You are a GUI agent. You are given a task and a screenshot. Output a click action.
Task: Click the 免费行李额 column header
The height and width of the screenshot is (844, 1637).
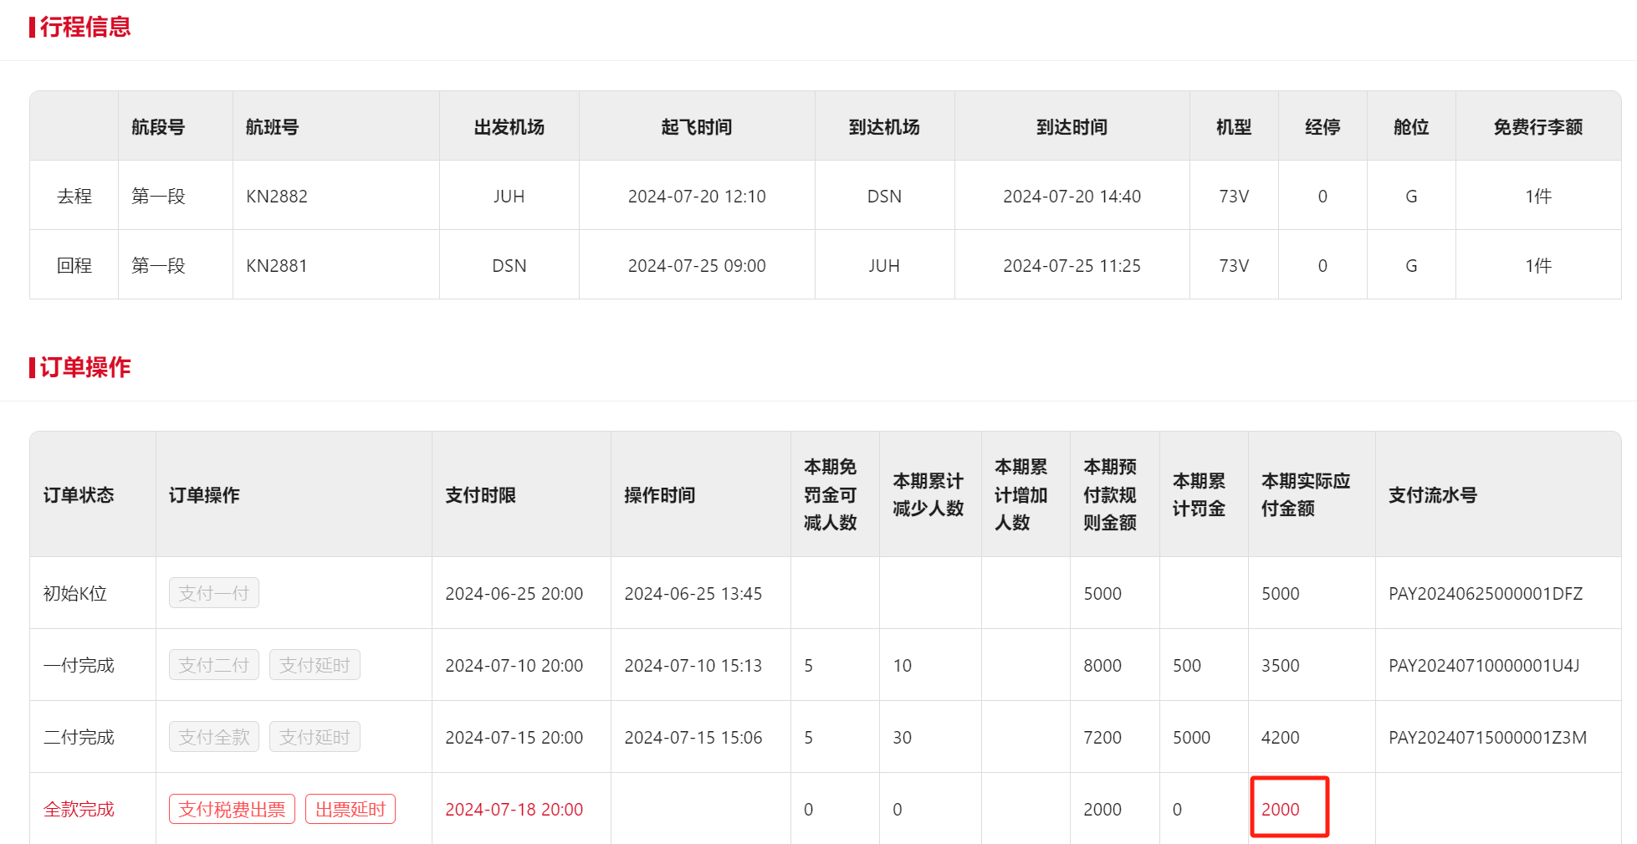click(1537, 126)
